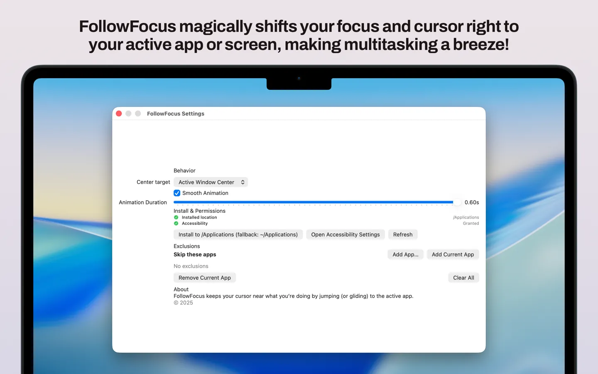Viewport: 598px width, 374px height.
Task: Click the green checkmark beside Accessibility
Action: [x=176, y=223]
